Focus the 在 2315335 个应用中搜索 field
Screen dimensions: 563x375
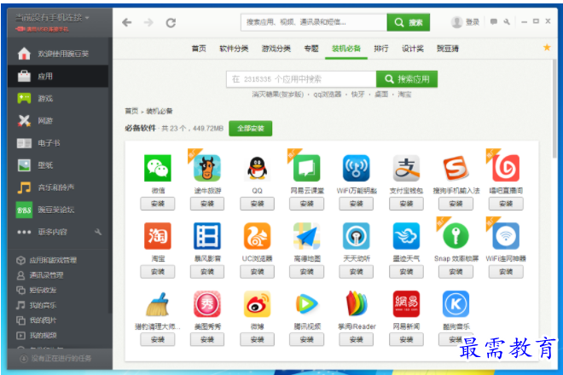pos(301,79)
